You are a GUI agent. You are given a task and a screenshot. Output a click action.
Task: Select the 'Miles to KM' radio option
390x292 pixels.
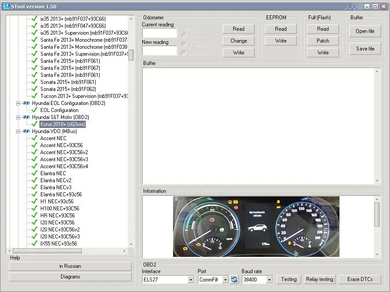coord(184,53)
